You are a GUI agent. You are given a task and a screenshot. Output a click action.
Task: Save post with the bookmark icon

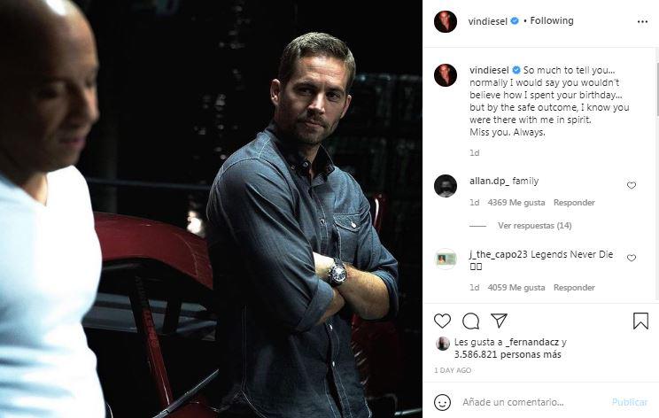click(640, 321)
